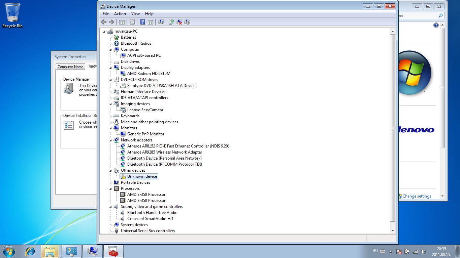Launch Internet Explorer from the taskbar
460x258 pixels.
pyautogui.click(x=30, y=251)
